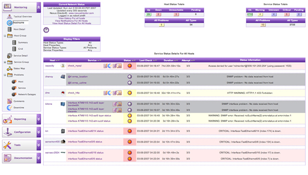Click the hostname search magnifier icon
308x175 pixels.
pos(9,23)
